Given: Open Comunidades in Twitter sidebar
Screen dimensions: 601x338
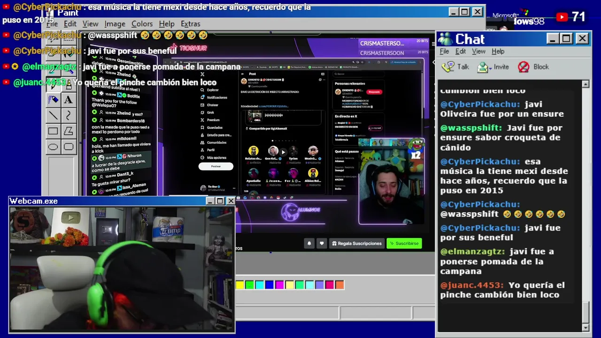Looking at the screenshot, I should click(214, 142).
